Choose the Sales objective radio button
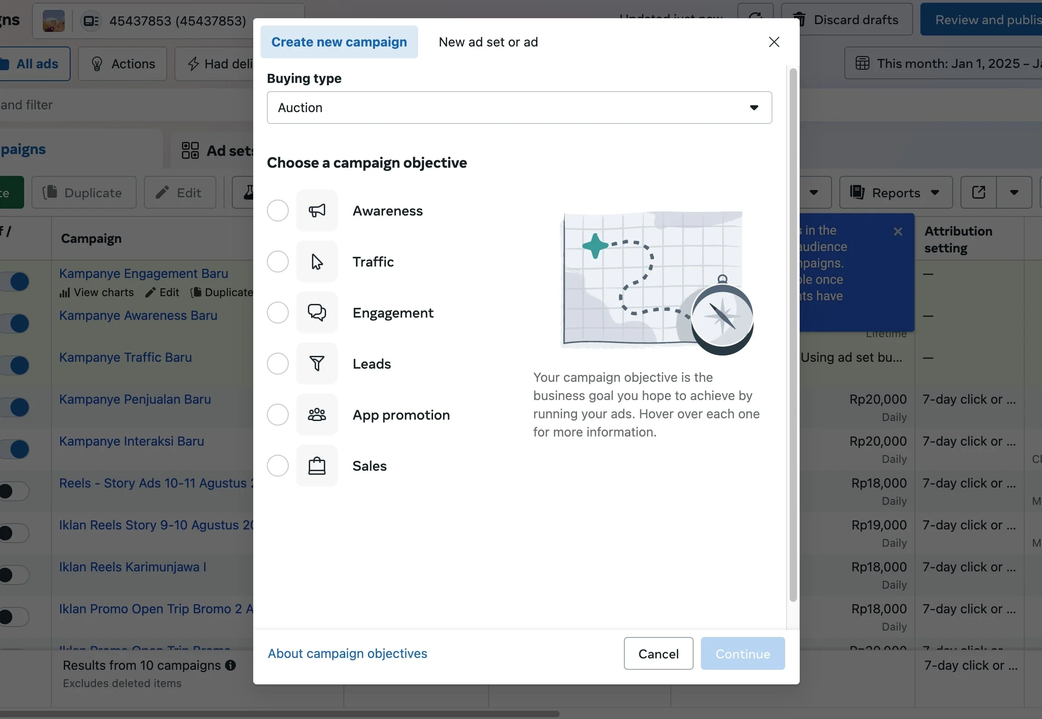This screenshot has height=719, width=1042. 277,466
